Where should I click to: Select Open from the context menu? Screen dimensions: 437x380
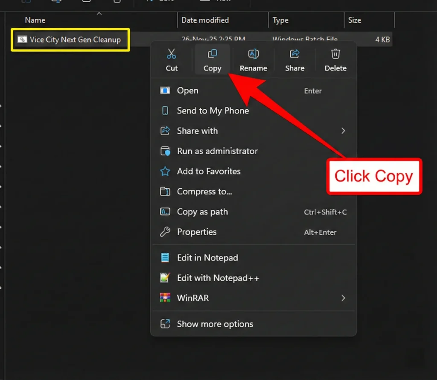pyautogui.click(x=187, y=91)
